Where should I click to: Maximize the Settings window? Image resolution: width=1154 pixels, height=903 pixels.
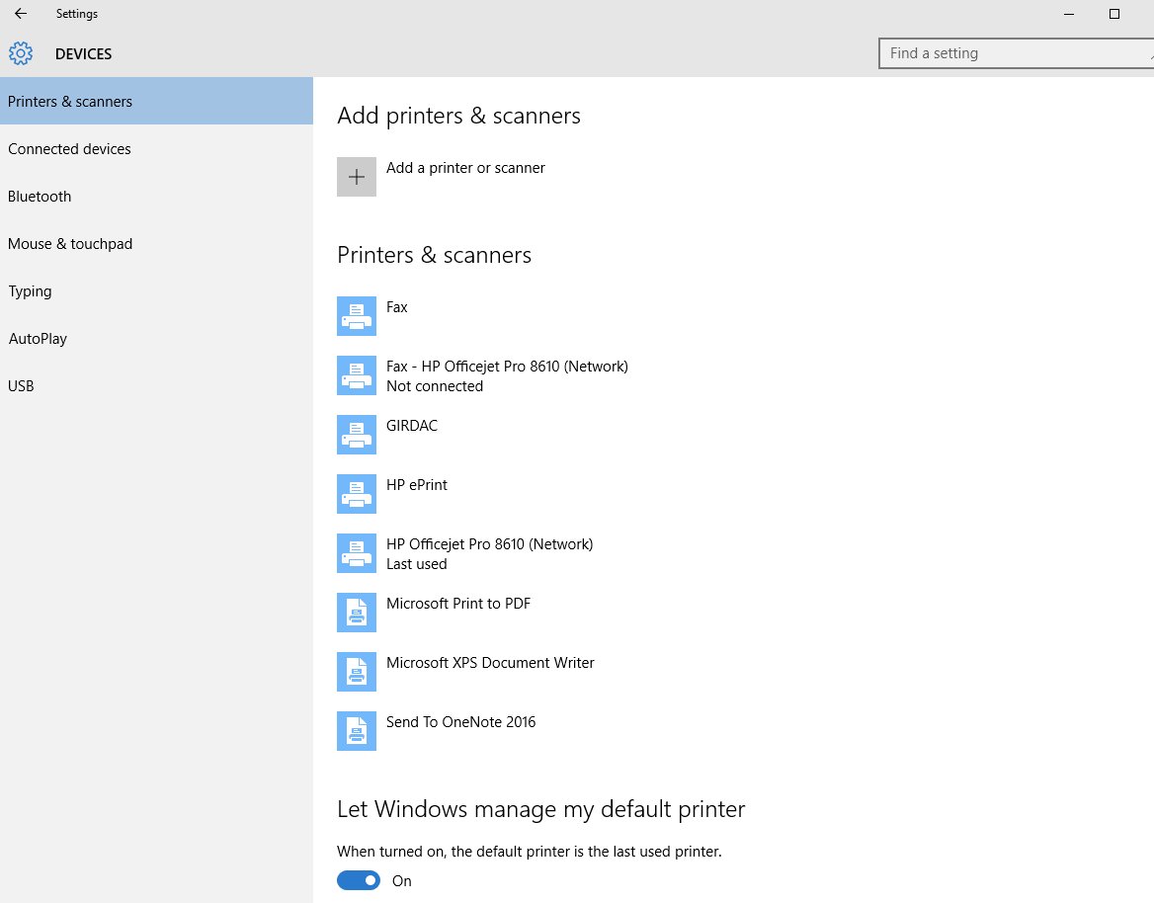coord(1114,14)
